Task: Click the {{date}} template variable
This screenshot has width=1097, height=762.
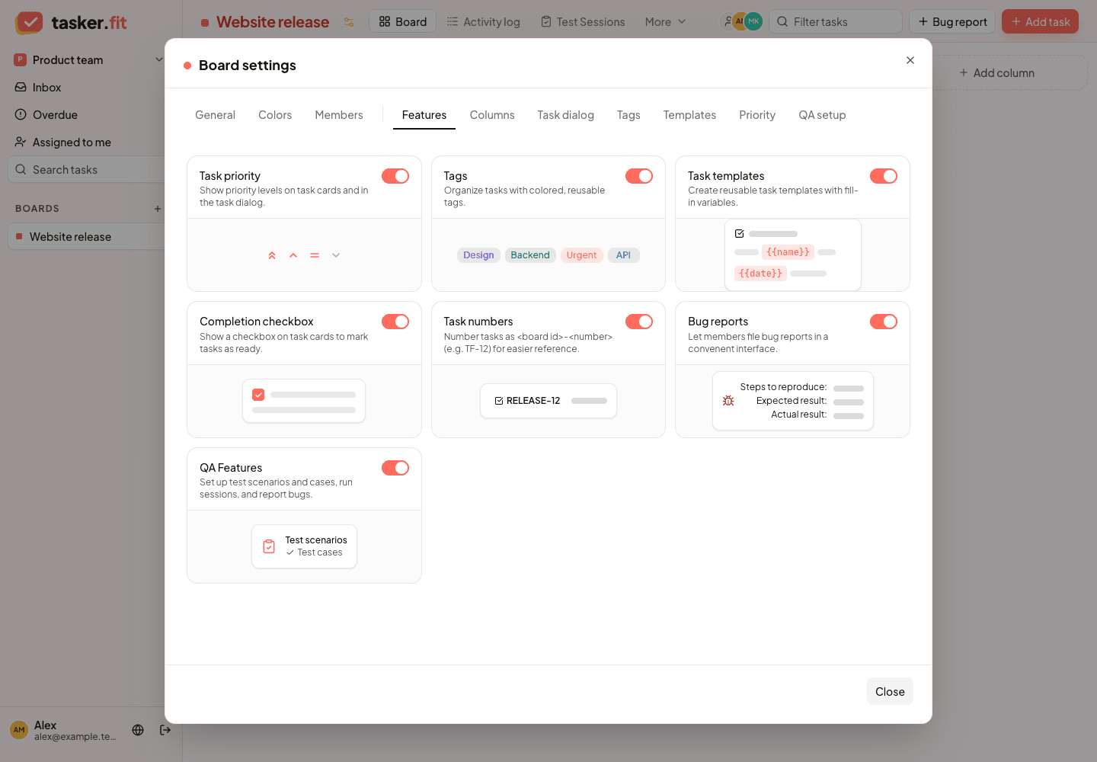Action: click(760, 274)
